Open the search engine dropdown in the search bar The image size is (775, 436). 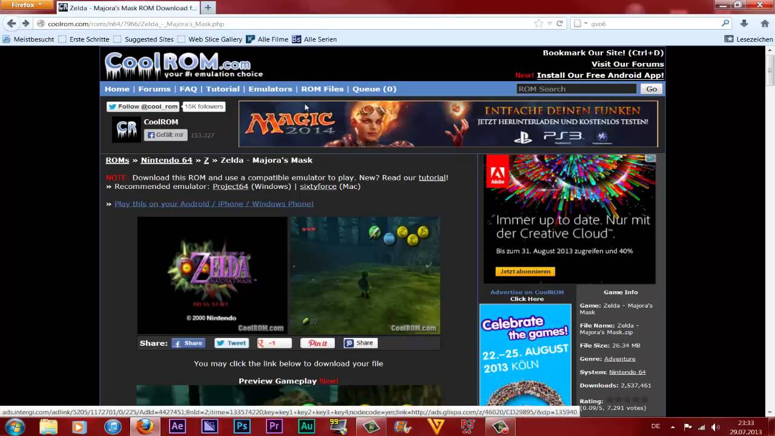click(581, 24)
